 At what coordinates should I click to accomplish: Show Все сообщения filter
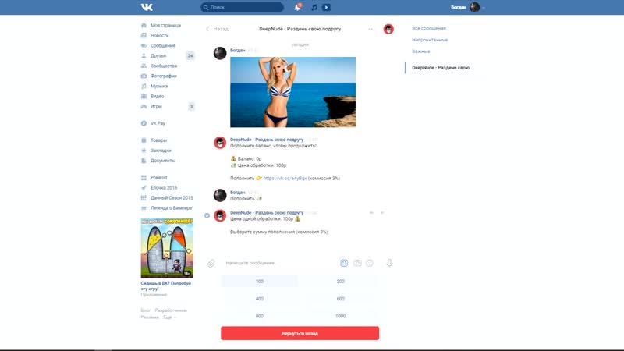(428, 28)
